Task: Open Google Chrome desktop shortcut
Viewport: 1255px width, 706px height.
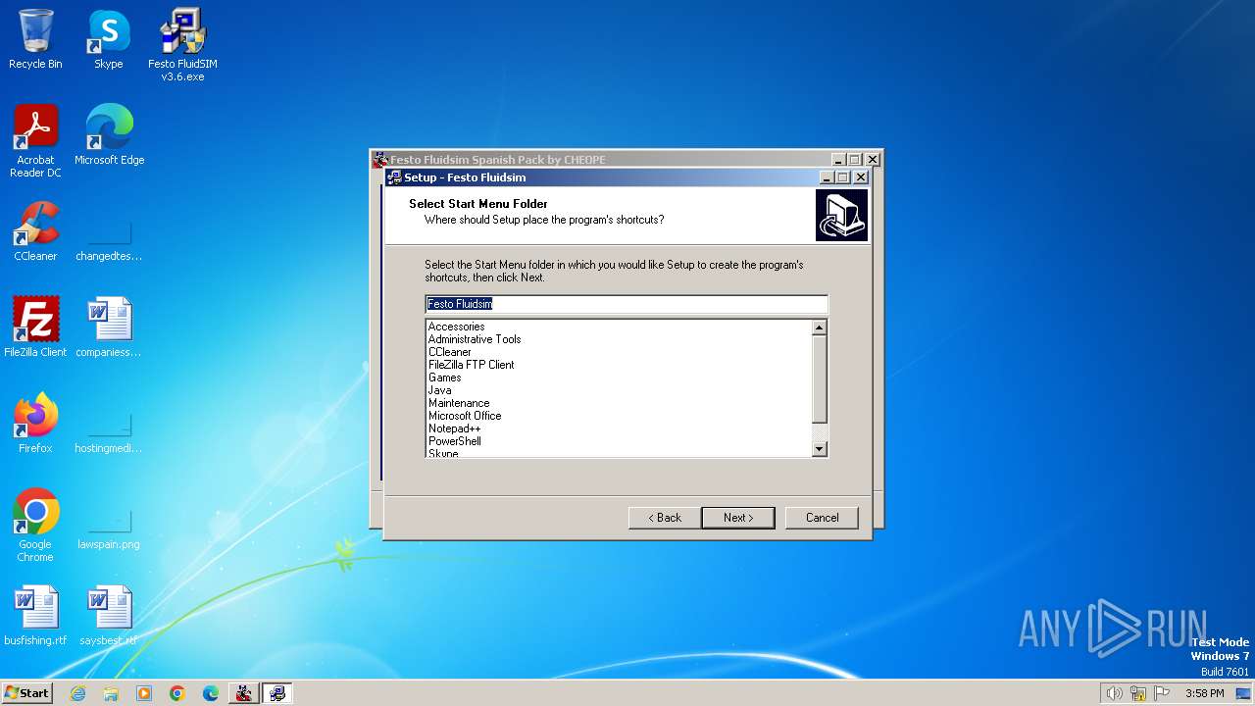Action: (35, 525)
